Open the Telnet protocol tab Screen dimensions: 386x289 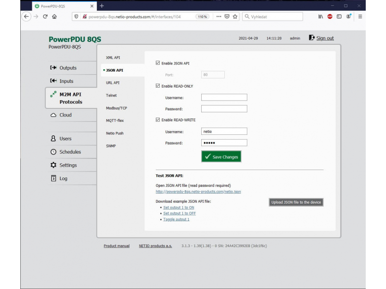click(x=111, y=95)
